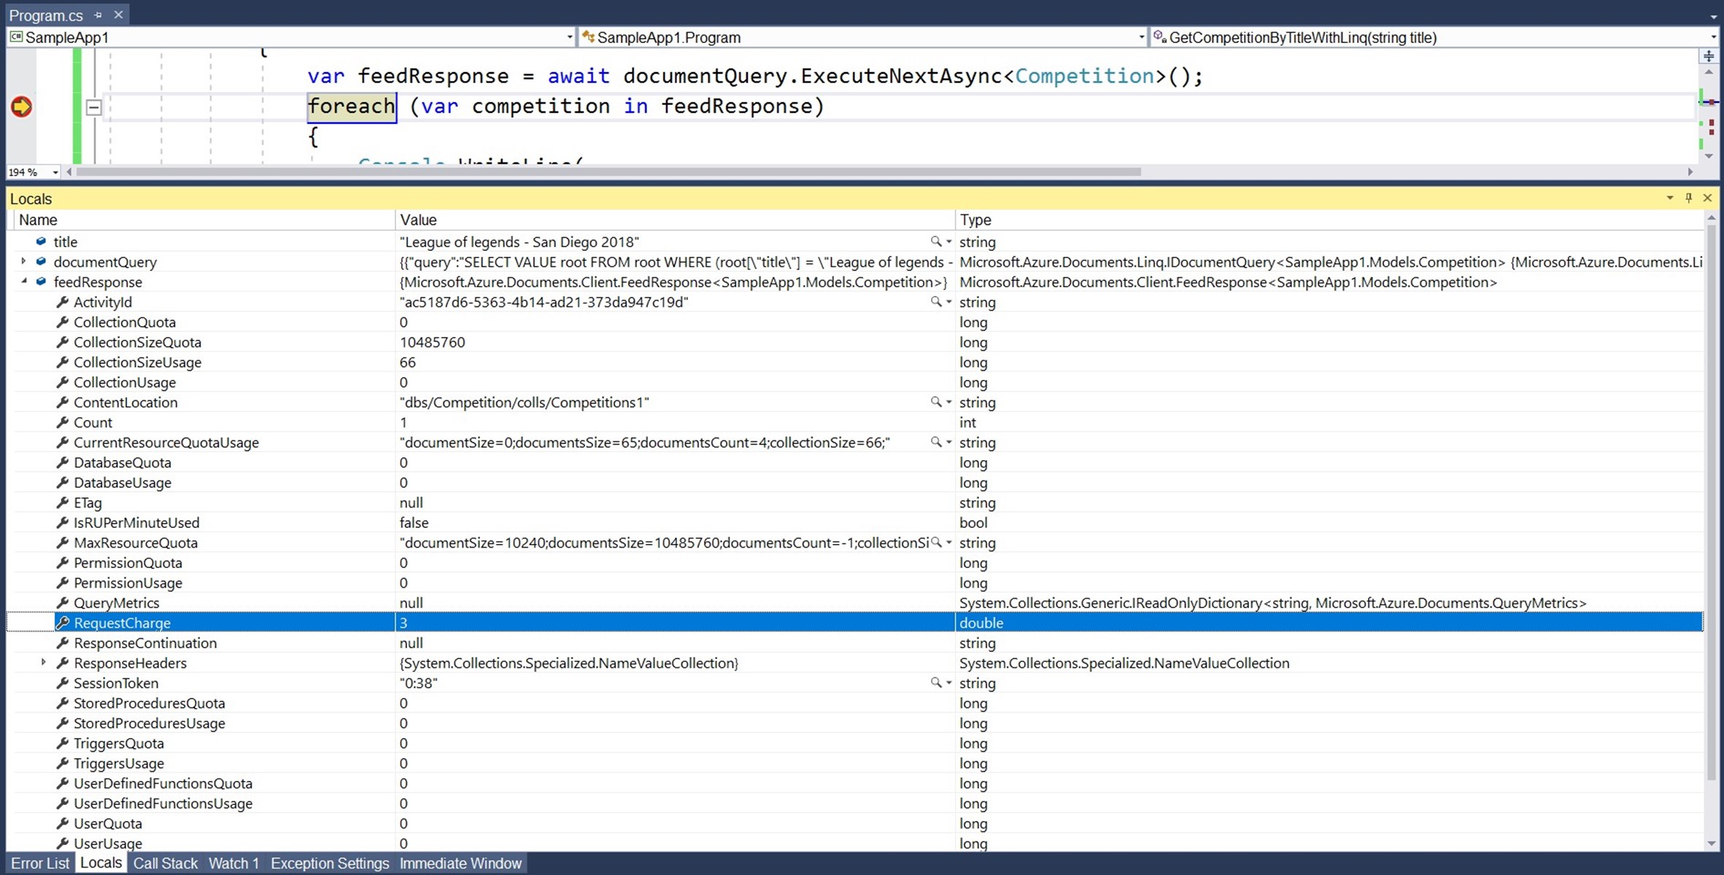This screenshot has width=1724, height=875.
Task: Toggle the pin on the Program.cs document tab
Action: [x=97, y=14]
